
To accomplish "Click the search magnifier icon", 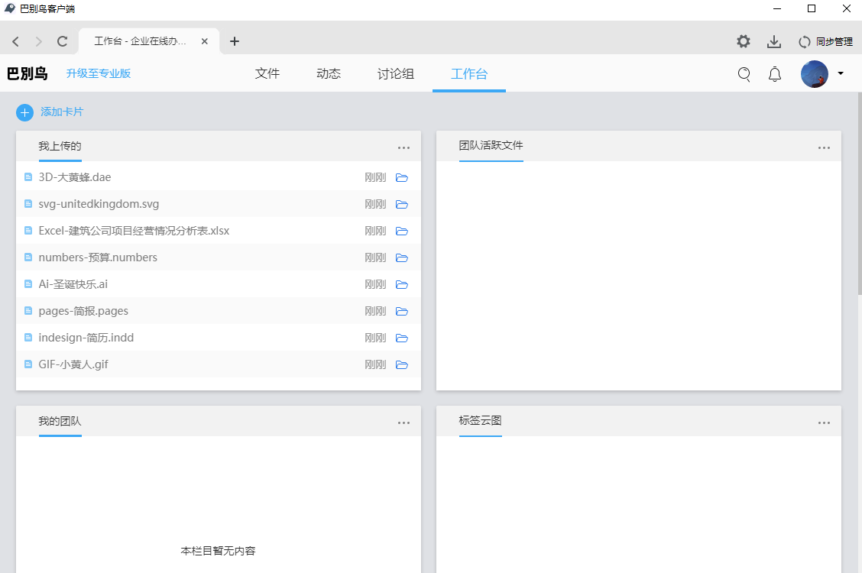I will pyautogui.click(x=744, y=74).
